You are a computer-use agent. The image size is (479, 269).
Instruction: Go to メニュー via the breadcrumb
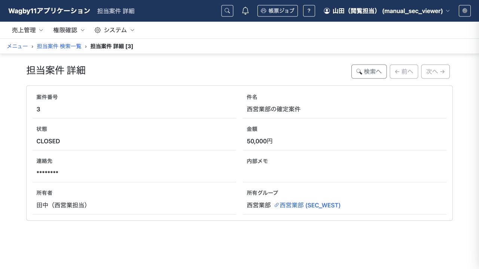pyautogui.click(x=17, y=46)
